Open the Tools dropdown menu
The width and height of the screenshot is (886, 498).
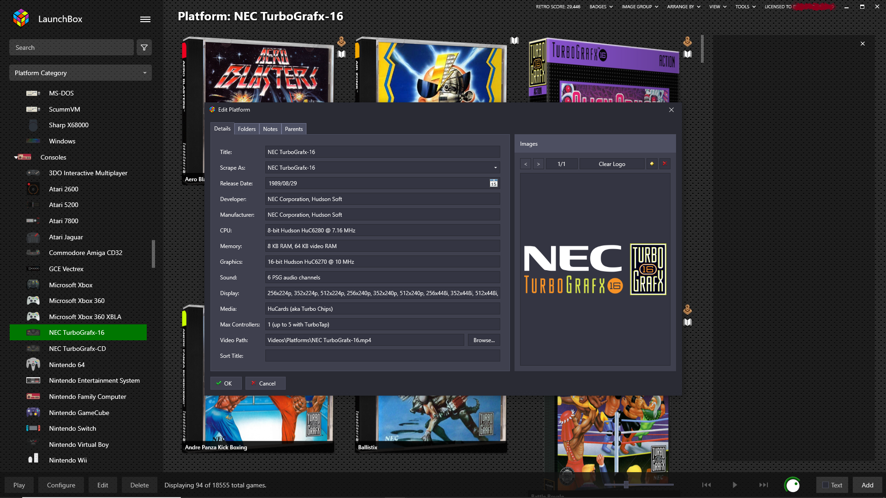745,6
